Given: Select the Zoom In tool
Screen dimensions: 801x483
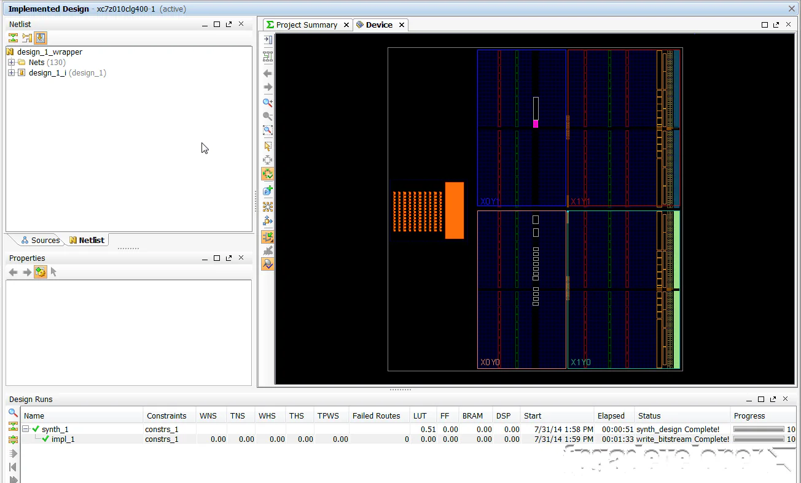Looking at the screenshot, I should [x=267, y=102].
